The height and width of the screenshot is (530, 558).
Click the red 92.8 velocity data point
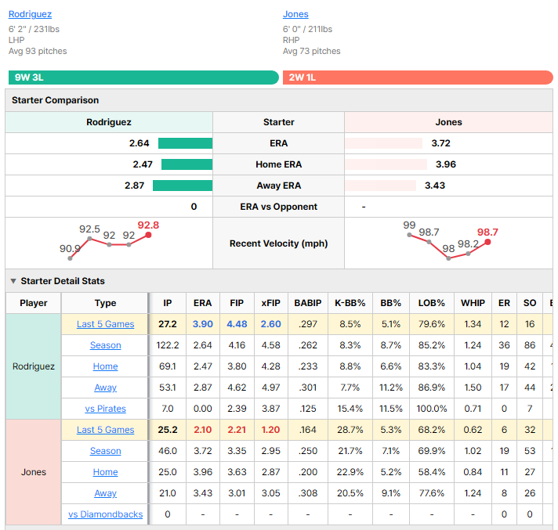[148, 235]
